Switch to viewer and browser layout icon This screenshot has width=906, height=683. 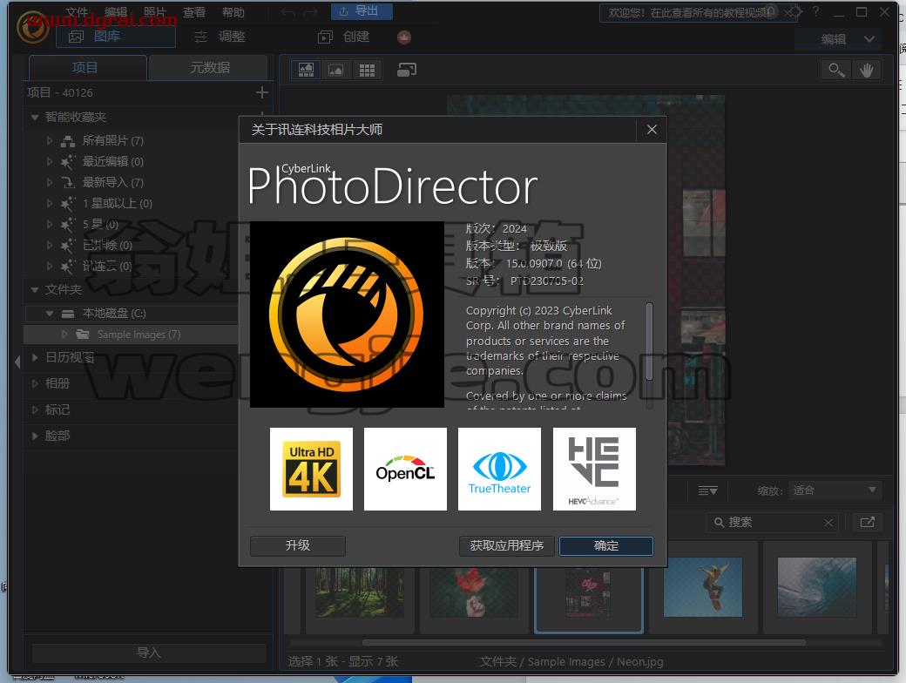tap(307, 70)
